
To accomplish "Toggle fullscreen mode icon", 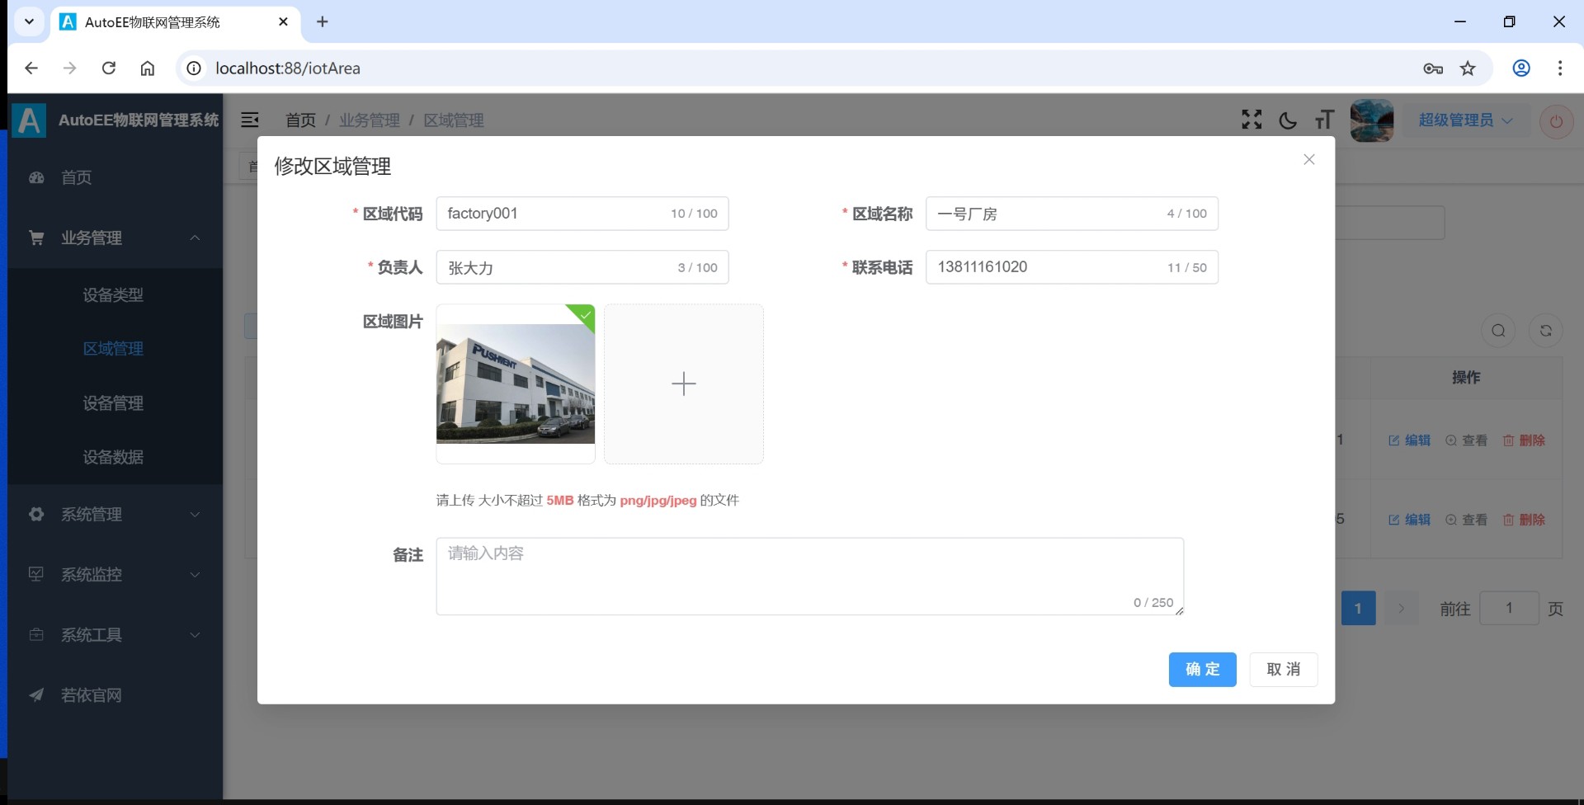I will [1252, 120].
